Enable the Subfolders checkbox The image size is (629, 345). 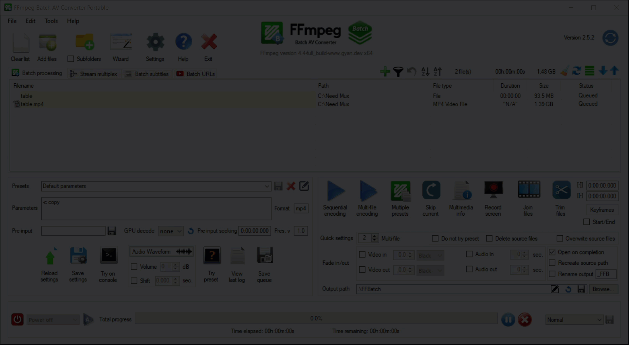71,59
